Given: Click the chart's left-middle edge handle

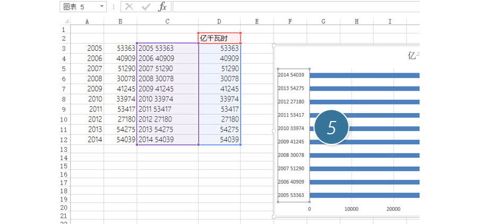Looking at the screenshot, I should [x=274, y=131].
